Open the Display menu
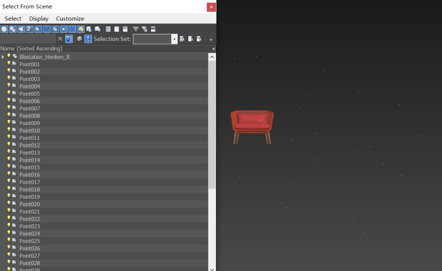This screenshot has height=271, width=442. pos(39,19)
